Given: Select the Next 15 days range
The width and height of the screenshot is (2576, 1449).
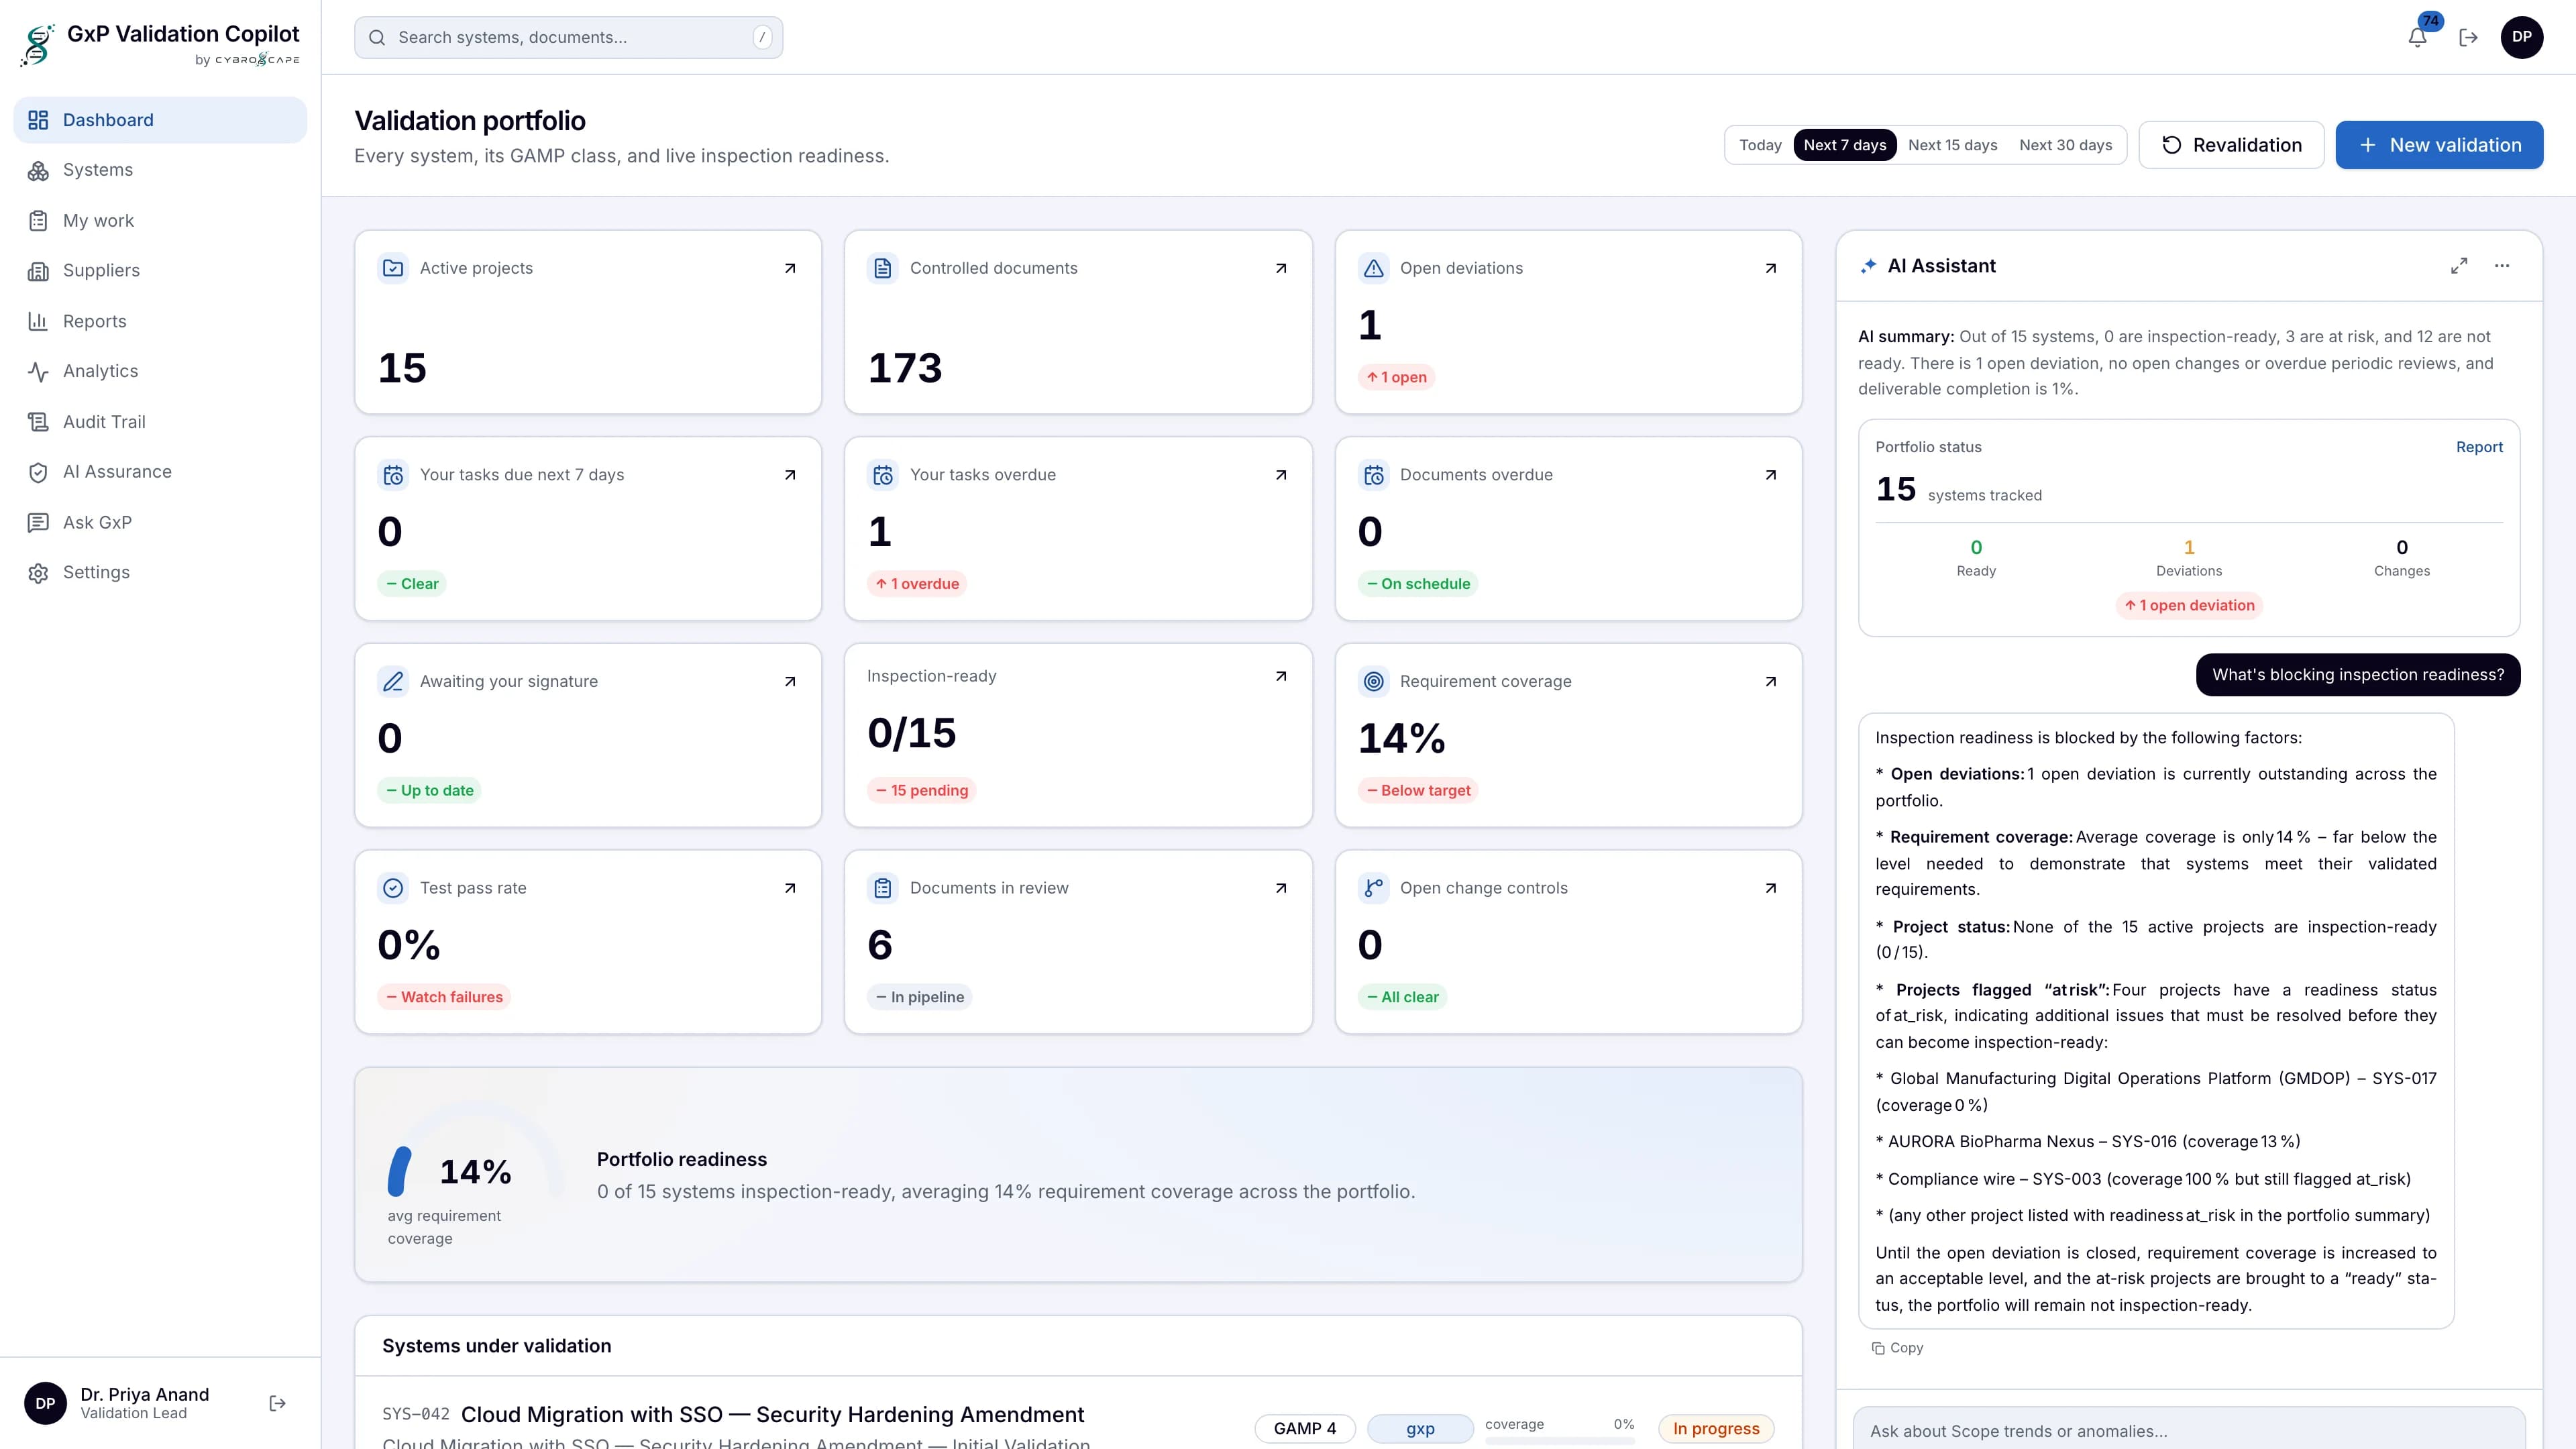Looking at the screenshot, I should [1952, 145].
